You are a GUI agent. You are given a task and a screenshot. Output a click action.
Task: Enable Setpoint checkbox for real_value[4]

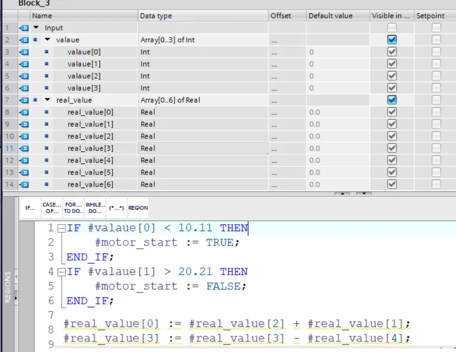coord(436,160)
